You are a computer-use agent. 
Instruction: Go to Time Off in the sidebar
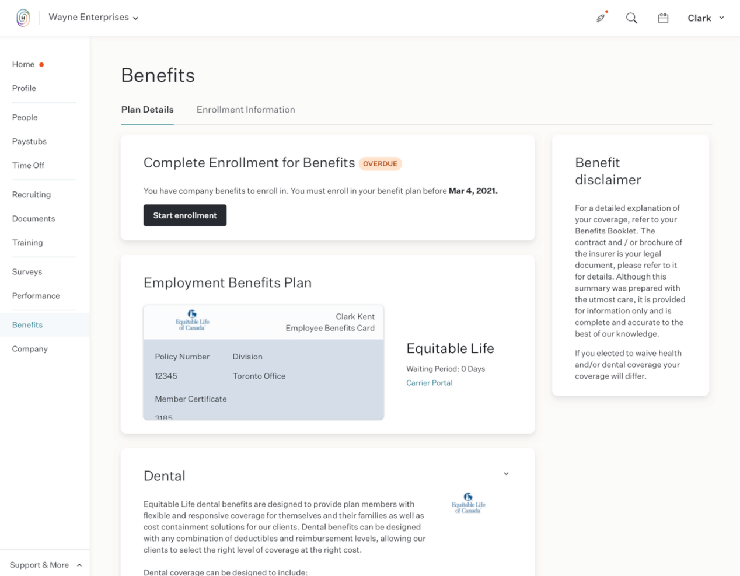pos(28,165)
